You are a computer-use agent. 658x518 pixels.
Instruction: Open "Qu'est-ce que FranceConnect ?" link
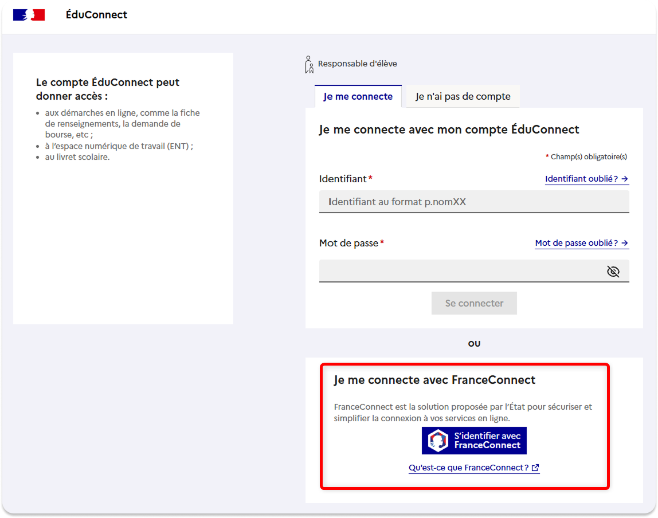pos(474,468)
